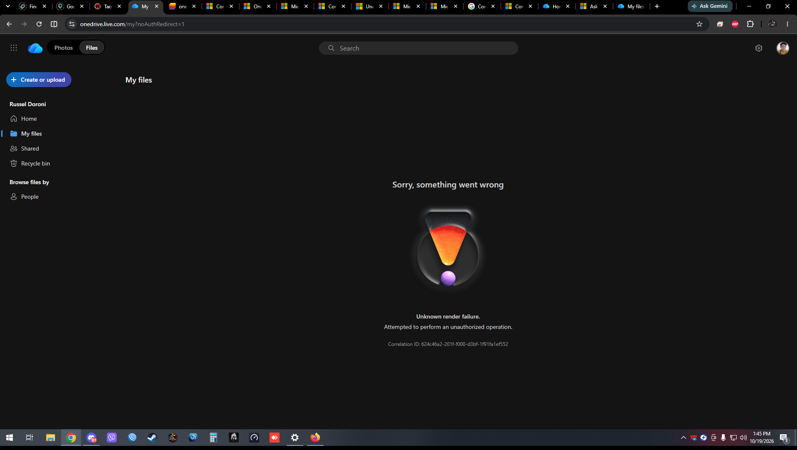Open Shared in sidebar
The height and width of the screenshot is (450, 797).
(30, 148)
